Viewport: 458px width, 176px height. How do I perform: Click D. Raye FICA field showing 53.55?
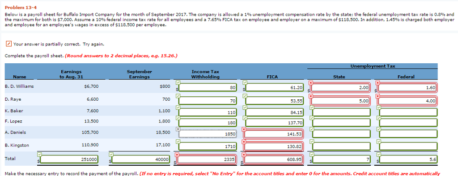pyautogui.click(x=275, y=101)
